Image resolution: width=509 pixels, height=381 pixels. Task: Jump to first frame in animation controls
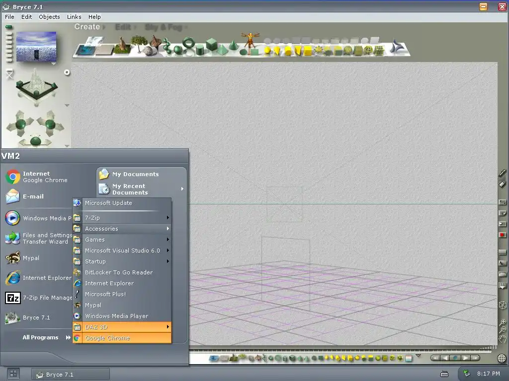point(435,358)
